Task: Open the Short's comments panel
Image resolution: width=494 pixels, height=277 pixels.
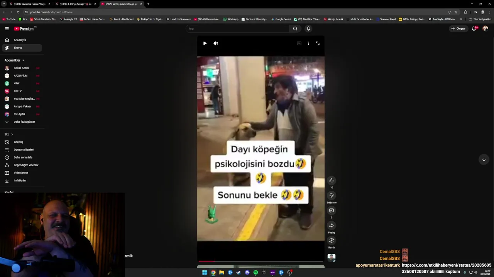Action: [x=332, y=210]
